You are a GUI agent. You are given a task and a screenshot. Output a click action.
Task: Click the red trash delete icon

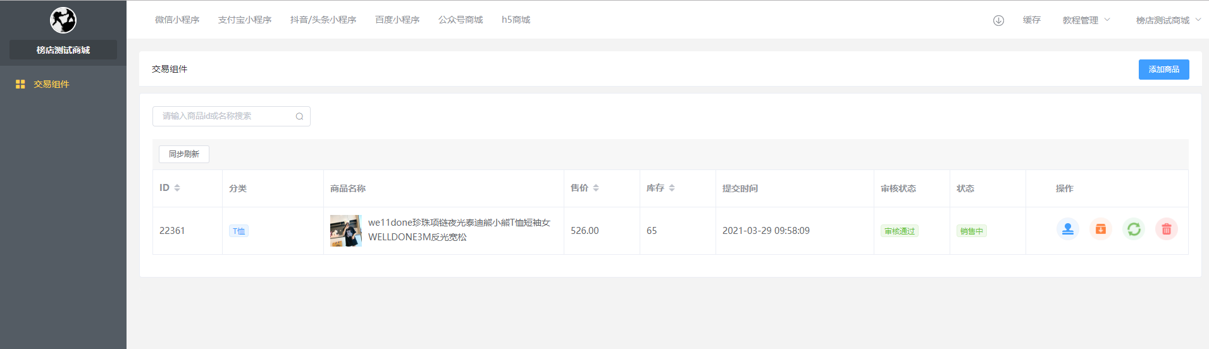pyautogui.click(x=1167, y=229)
